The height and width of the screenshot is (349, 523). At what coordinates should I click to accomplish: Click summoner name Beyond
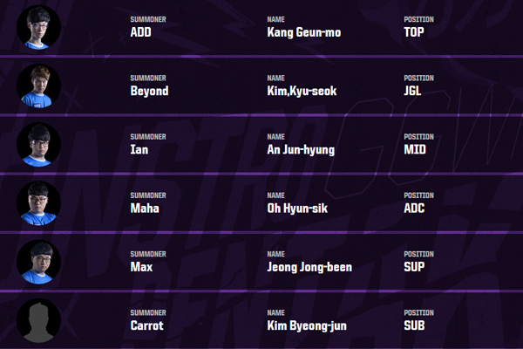(x=149, y=91)
